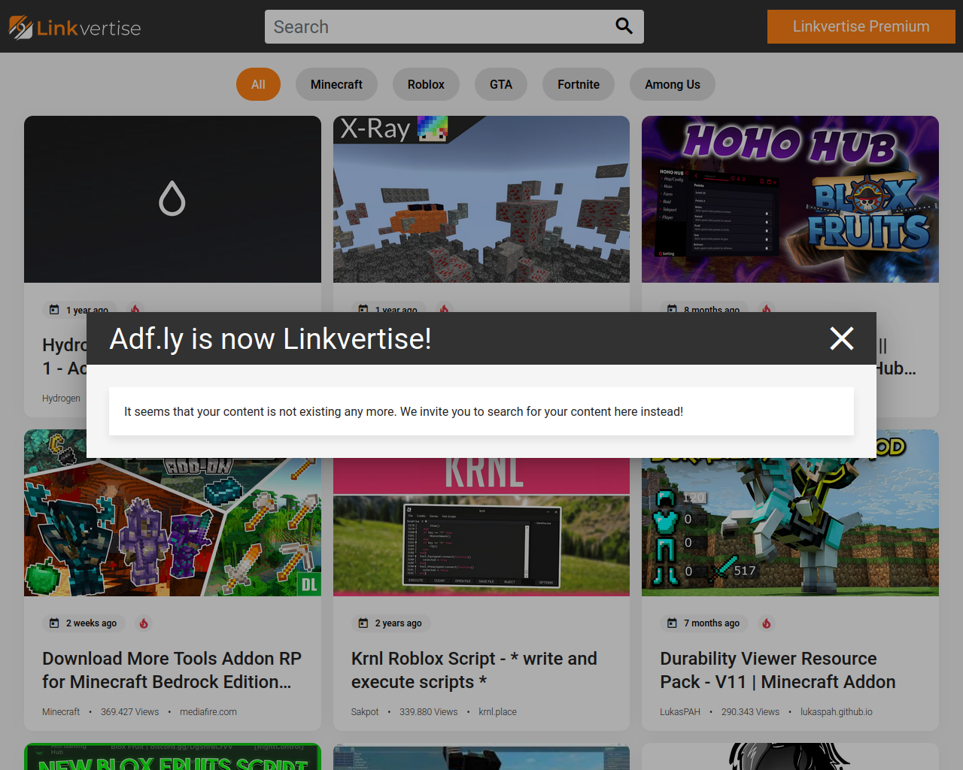Open the More Tools Addon thumbnail
The image size is (963, 770).
(172, 527)
